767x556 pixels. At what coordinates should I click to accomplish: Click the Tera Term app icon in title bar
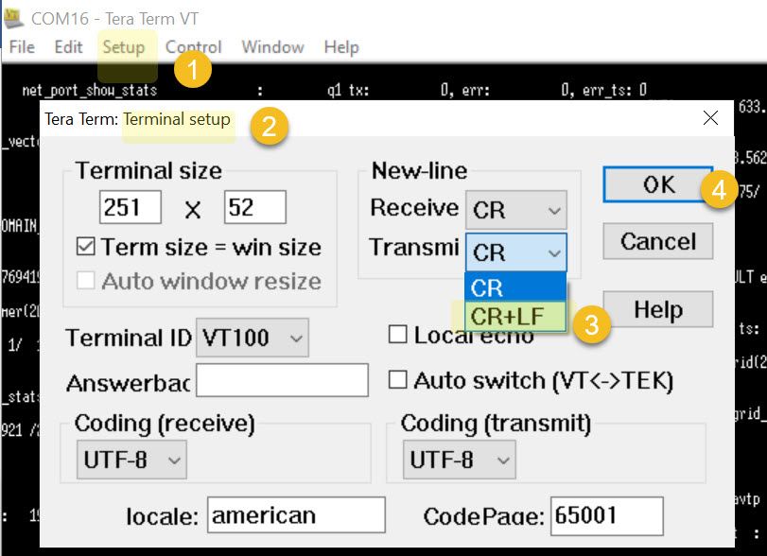click(x=12, y=18)
